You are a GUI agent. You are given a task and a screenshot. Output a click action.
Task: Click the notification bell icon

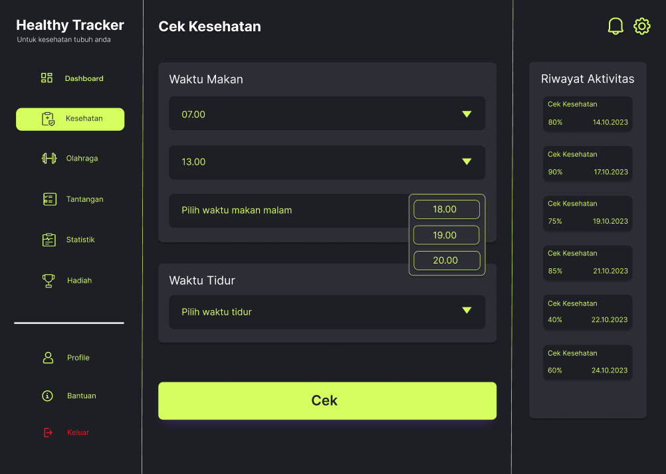pyautogui.click(x=615, y=27)
